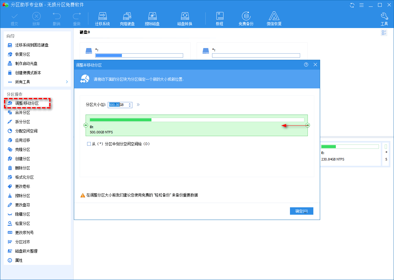The height and width of the screenshot is (280, 394).
Task: Click the "轻松备份" link text
Action: (x=162, y=195)
